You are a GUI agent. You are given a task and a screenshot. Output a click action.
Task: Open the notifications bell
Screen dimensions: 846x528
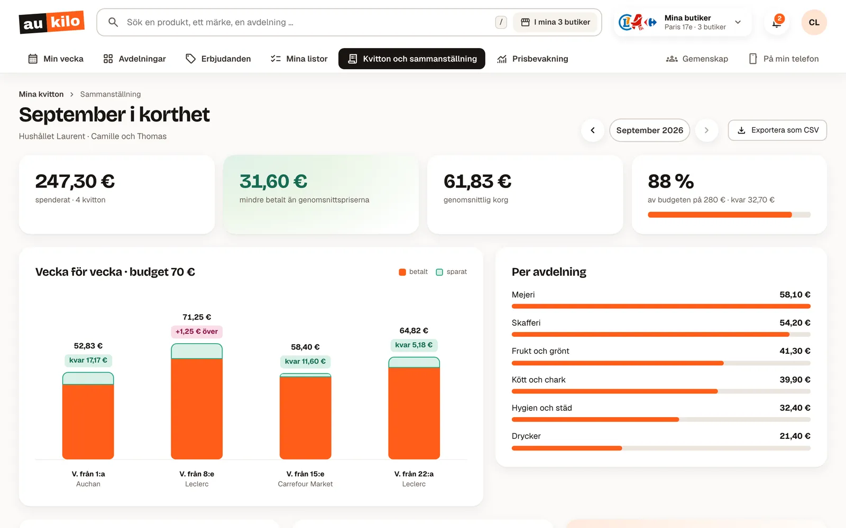click(x=777, y=22)
